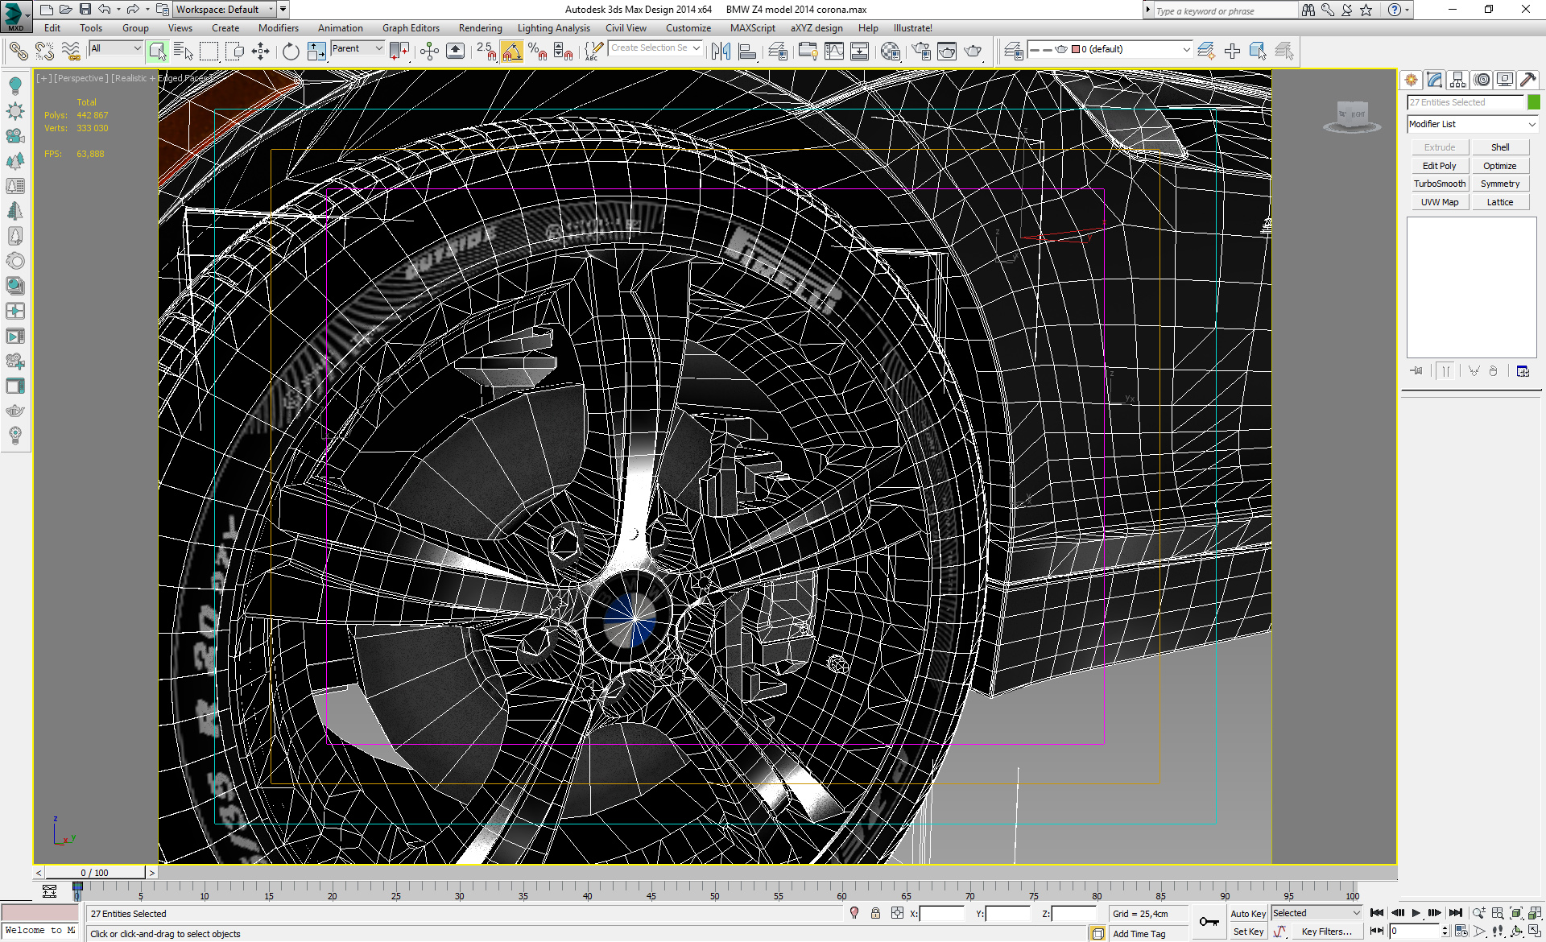The width and height of the screenshot is (1546, 942).
Task: Open the selection filter All dropdown
Action: (116, 48)
